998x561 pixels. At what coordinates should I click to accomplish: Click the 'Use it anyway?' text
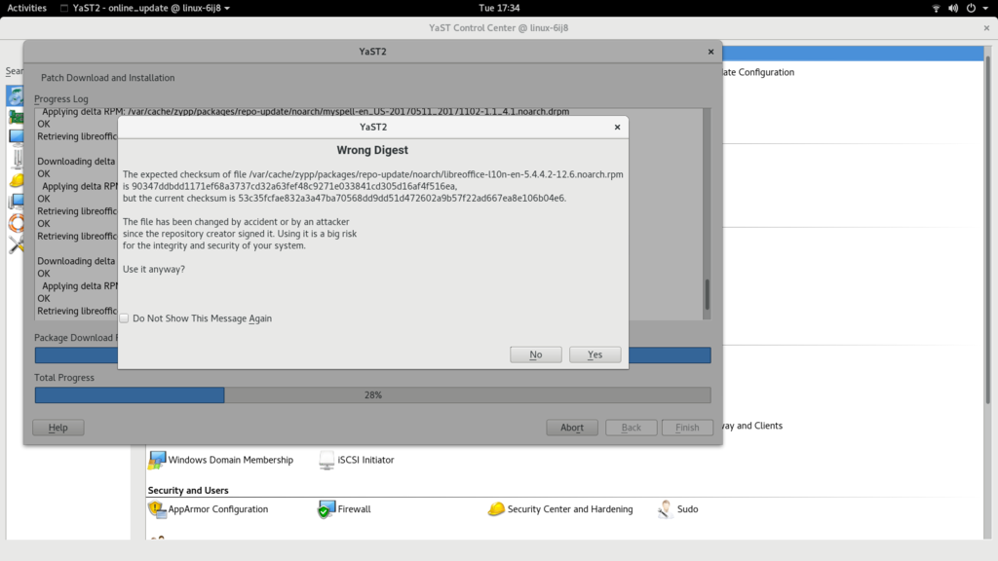[x=153, y=269]
